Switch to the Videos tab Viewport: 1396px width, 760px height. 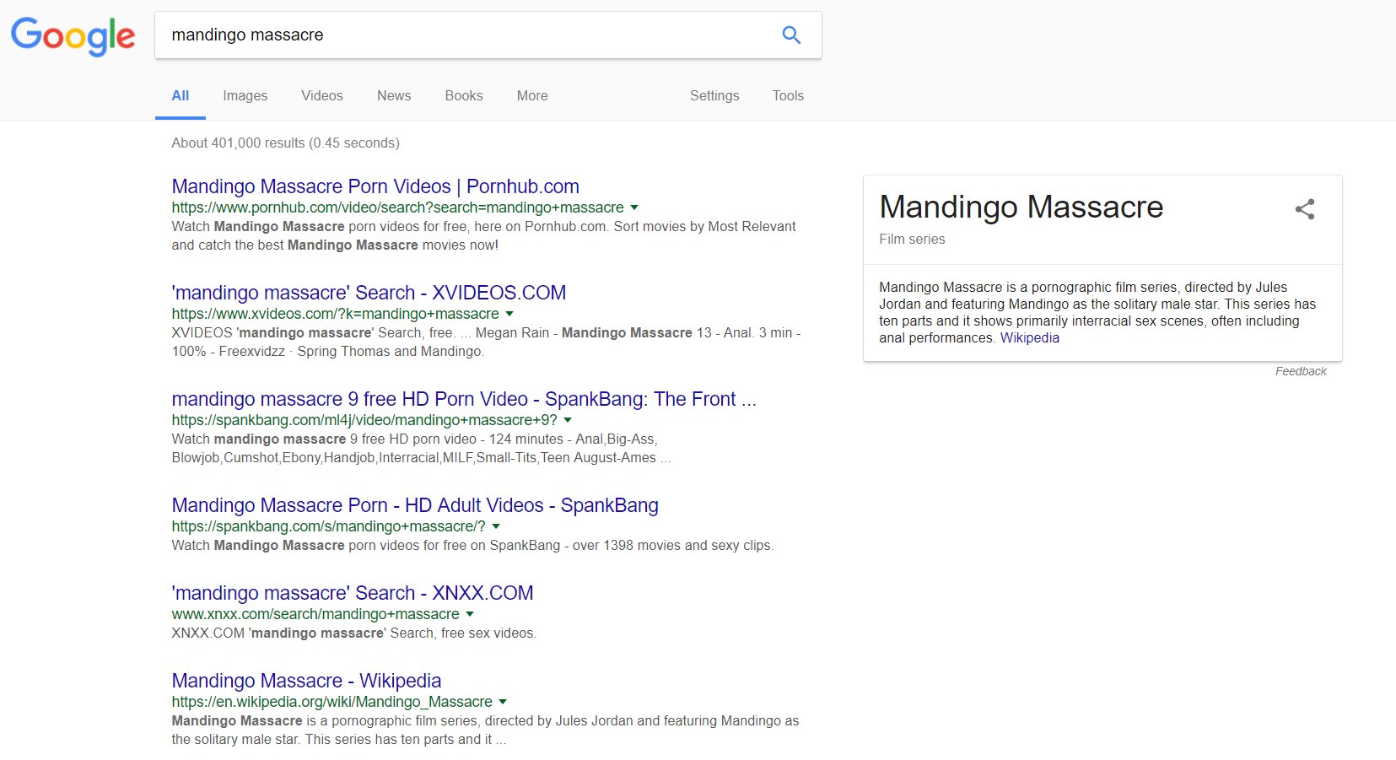(x=322, y=96)
